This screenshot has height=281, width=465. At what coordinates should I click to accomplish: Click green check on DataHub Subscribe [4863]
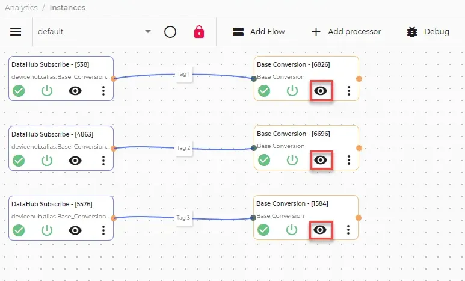(19, 161)
